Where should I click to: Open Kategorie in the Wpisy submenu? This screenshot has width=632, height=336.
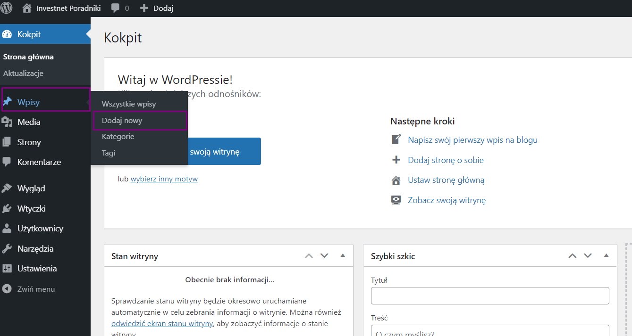click(118, 137)
